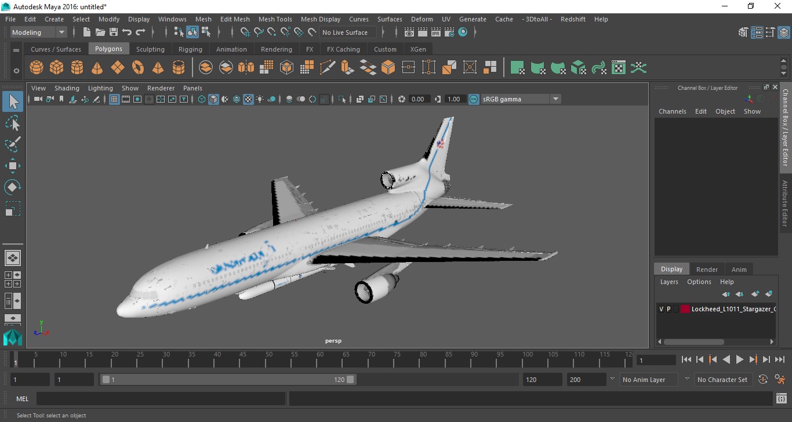
Task: Open the Deform menu
Action: click(422, 19)
